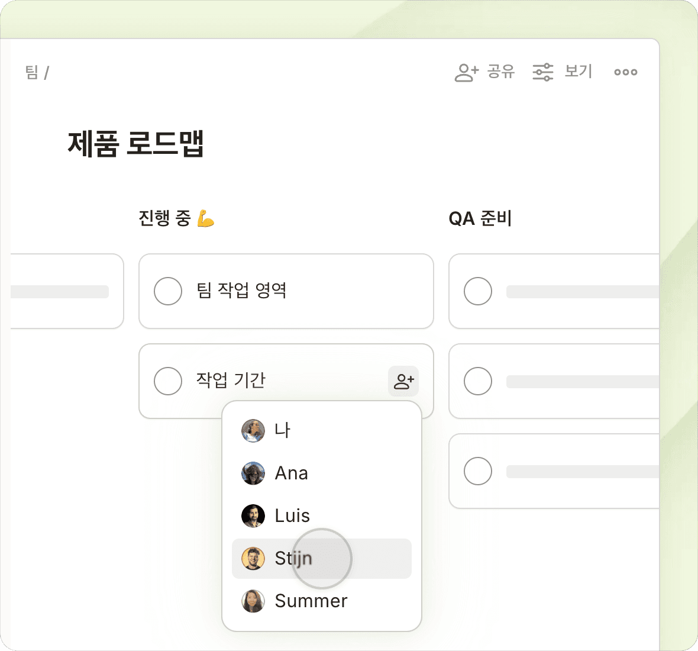Click assignee icon on 작업 기간 card
Screen dimensions: 698x651
(403, 381)
